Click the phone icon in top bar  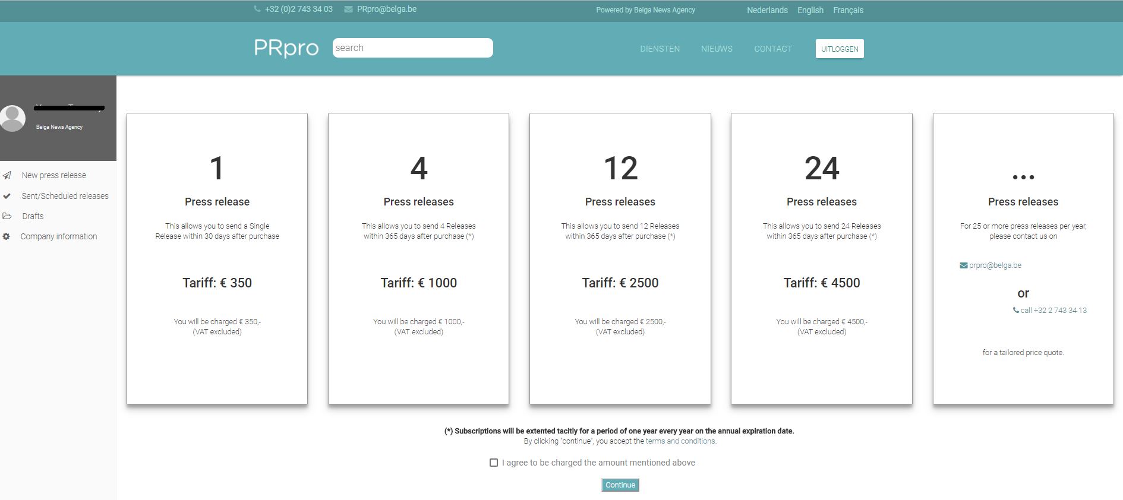pyautogui.click(x=257, y=9)
